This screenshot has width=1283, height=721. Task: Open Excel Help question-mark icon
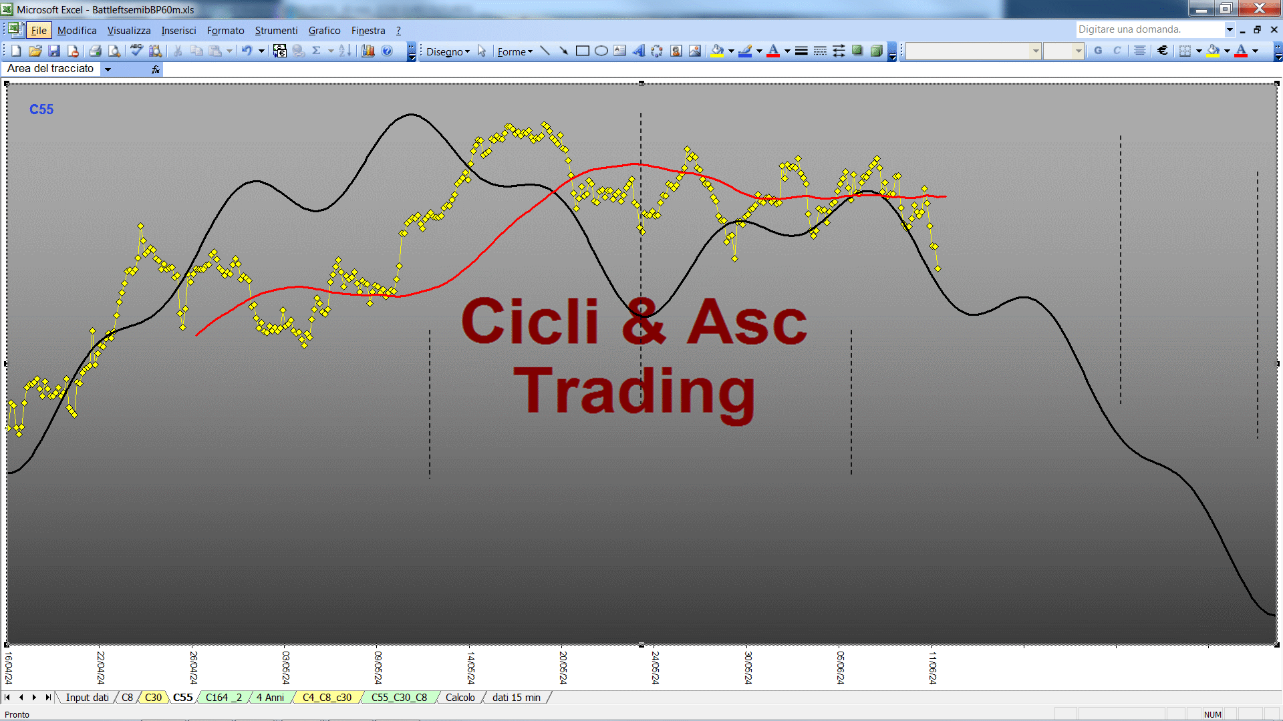(387, 51)
